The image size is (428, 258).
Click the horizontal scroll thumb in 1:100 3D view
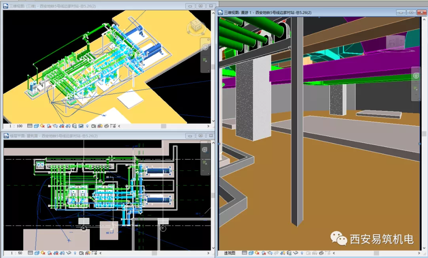point(164,126)
